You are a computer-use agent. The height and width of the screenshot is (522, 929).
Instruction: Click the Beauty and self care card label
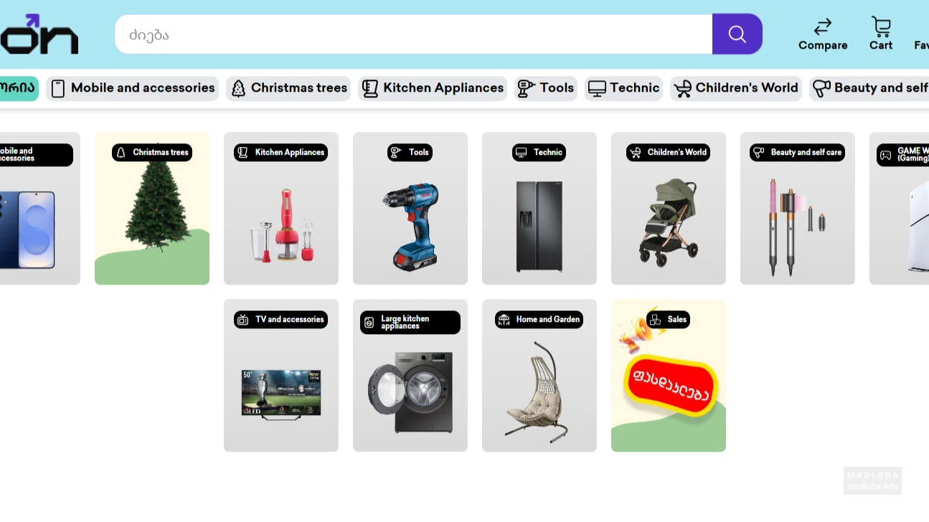[797, 153]
